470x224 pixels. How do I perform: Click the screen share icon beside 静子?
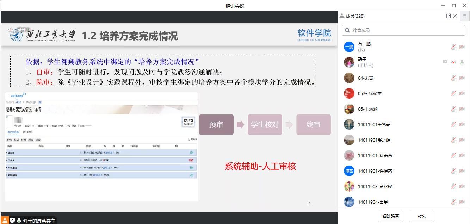tap(445, 62)
